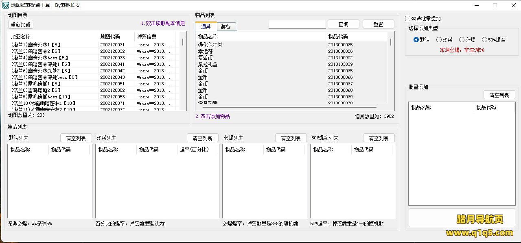Check the 勾选批量添加 checkbox
521x243 pixels.
[408, 19]
